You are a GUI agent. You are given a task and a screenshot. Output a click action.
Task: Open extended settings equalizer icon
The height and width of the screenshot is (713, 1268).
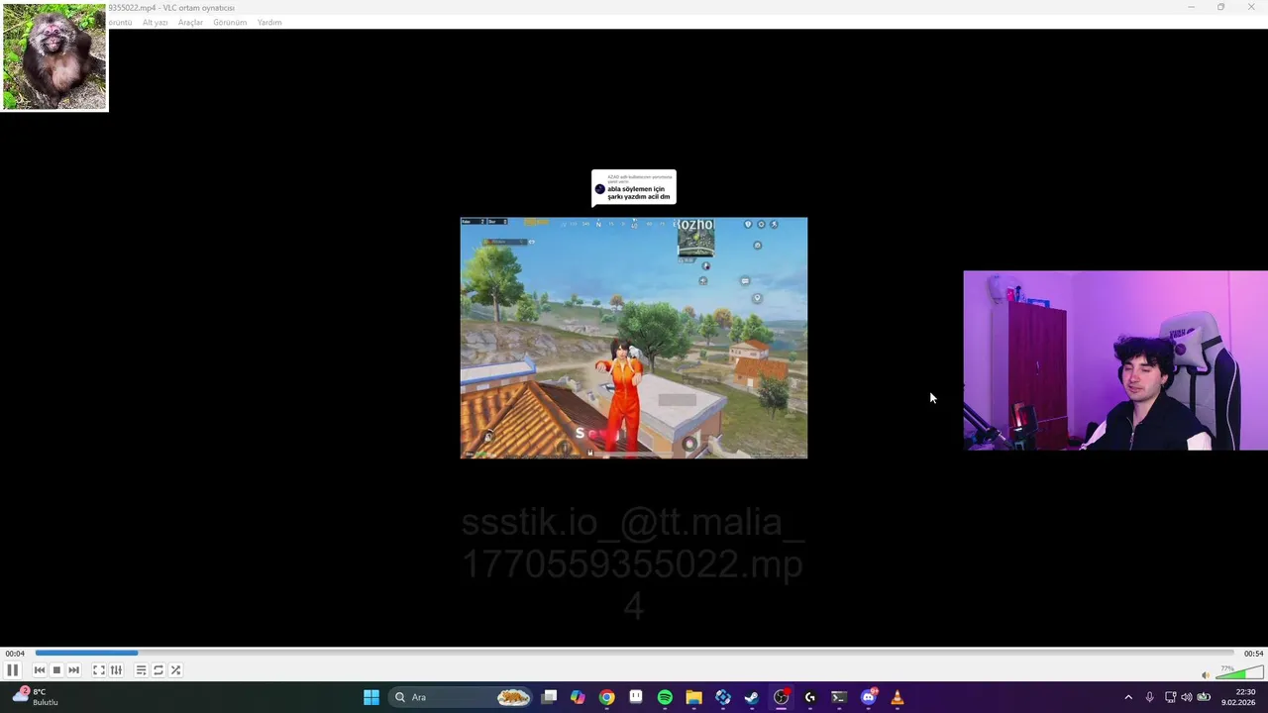[116, 670]
